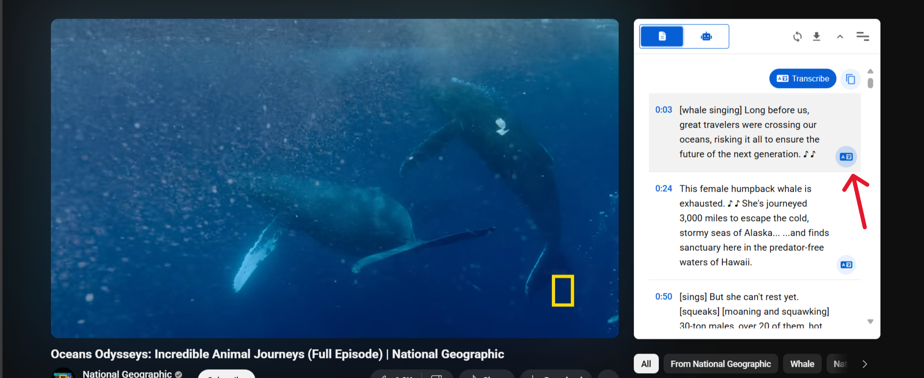This screenshot has height=378, width=924.
Task: Click the whale video player
Action: (x=335, y=178)
